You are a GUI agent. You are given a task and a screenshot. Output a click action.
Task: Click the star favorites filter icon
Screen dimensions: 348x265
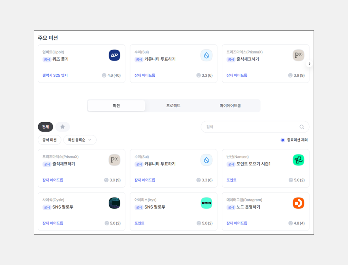[x=63, y=127]
